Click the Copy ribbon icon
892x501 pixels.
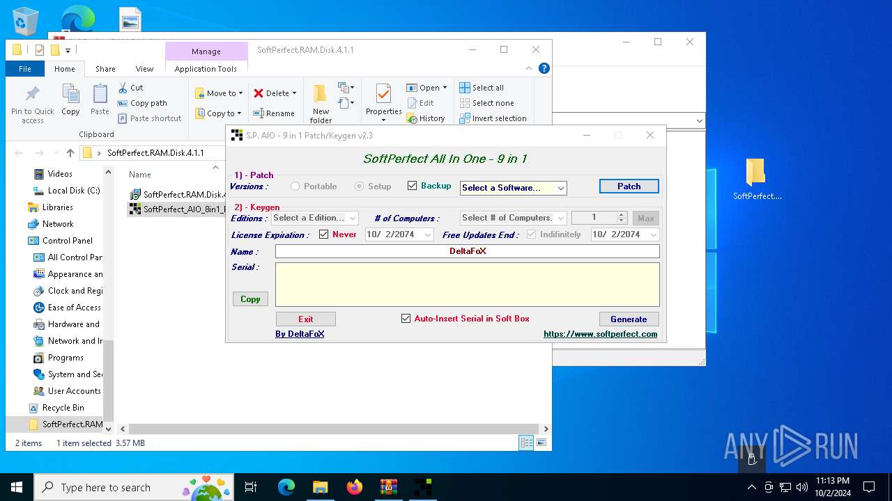(x=70, y=100)
